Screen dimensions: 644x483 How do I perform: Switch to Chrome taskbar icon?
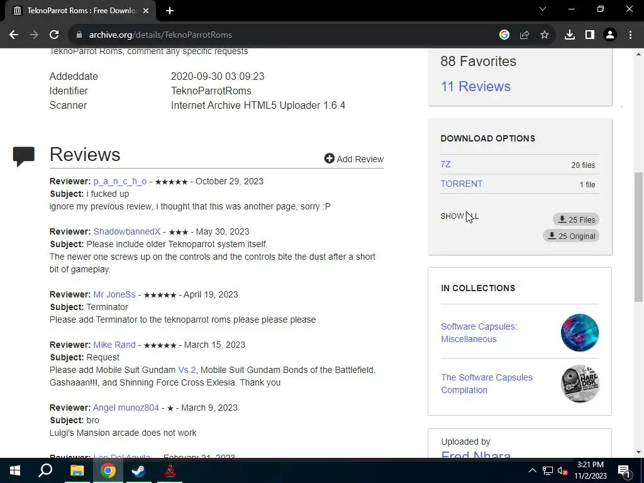[x=108, y=470]
